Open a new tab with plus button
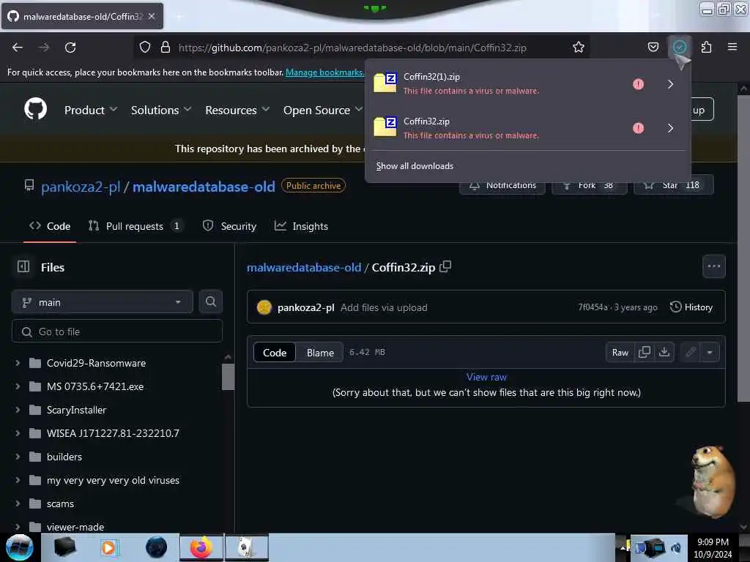Image resolution: width=750 pixels, height=562 pixels. tap(179, 17)
